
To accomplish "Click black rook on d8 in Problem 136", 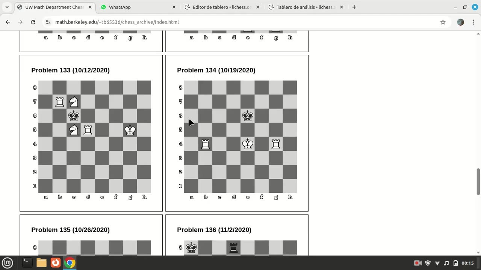I will click(x=233, y=247).
